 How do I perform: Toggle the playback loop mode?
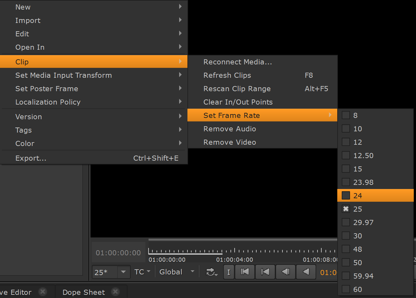click(210, 272)
